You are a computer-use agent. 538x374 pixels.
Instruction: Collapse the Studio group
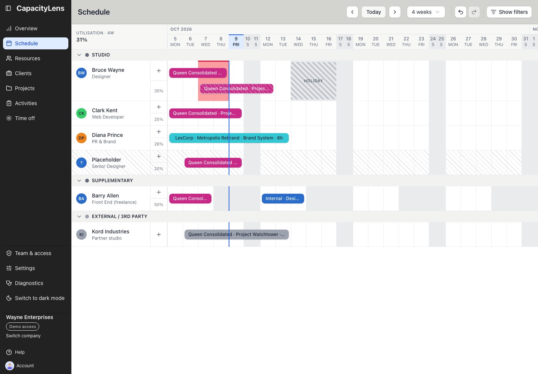click(79, 55)
